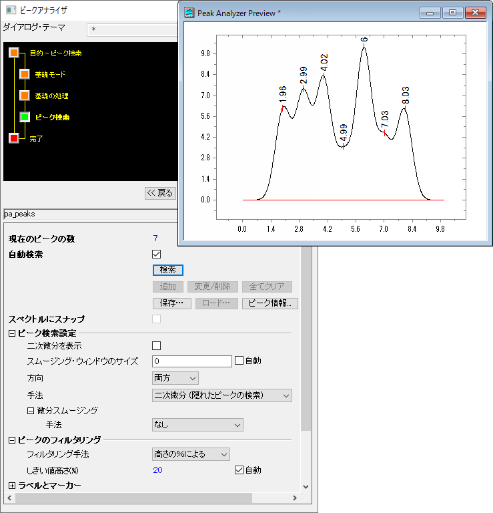Collapse the ピーク検索設定 section
Viewport: 493px width, 513px height.
coord(12,333)
